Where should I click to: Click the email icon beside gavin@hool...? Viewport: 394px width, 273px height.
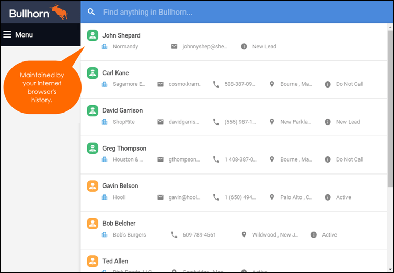tap(160, 197)
